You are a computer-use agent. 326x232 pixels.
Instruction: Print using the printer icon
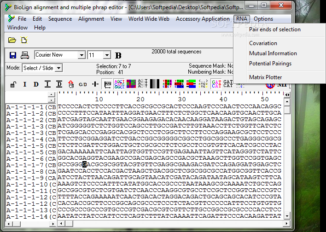[x=25, y=55]
